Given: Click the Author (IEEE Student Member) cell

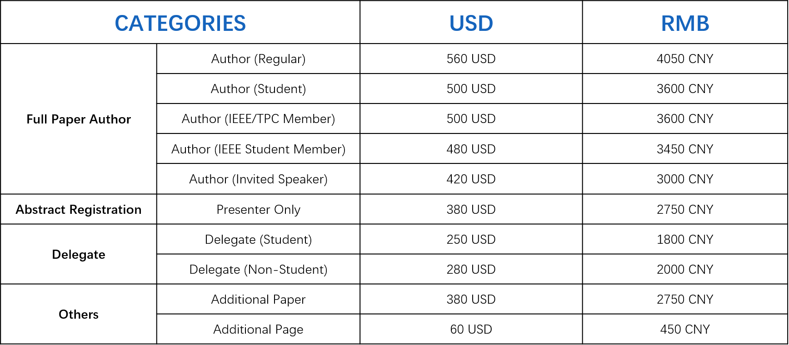Looking at the screenshot, I should pyautogui.click(x=258, y=149).
